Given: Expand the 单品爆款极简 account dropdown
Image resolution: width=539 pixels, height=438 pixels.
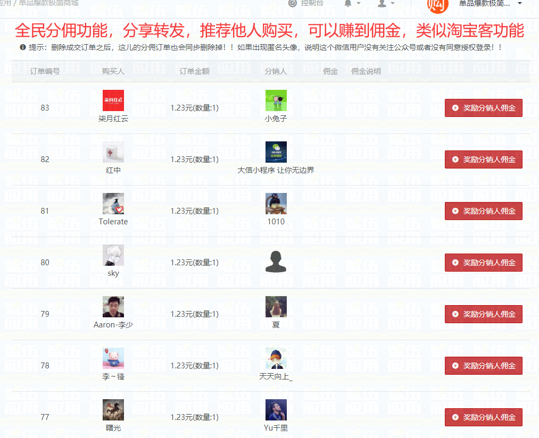Looking at the screenshot, I should 491,3.
